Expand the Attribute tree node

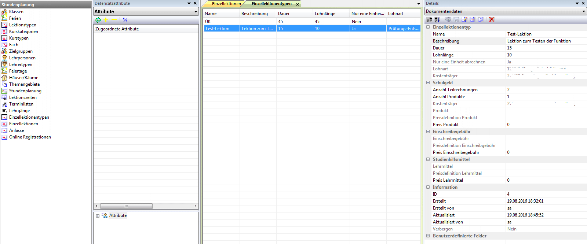pos(98,216)
